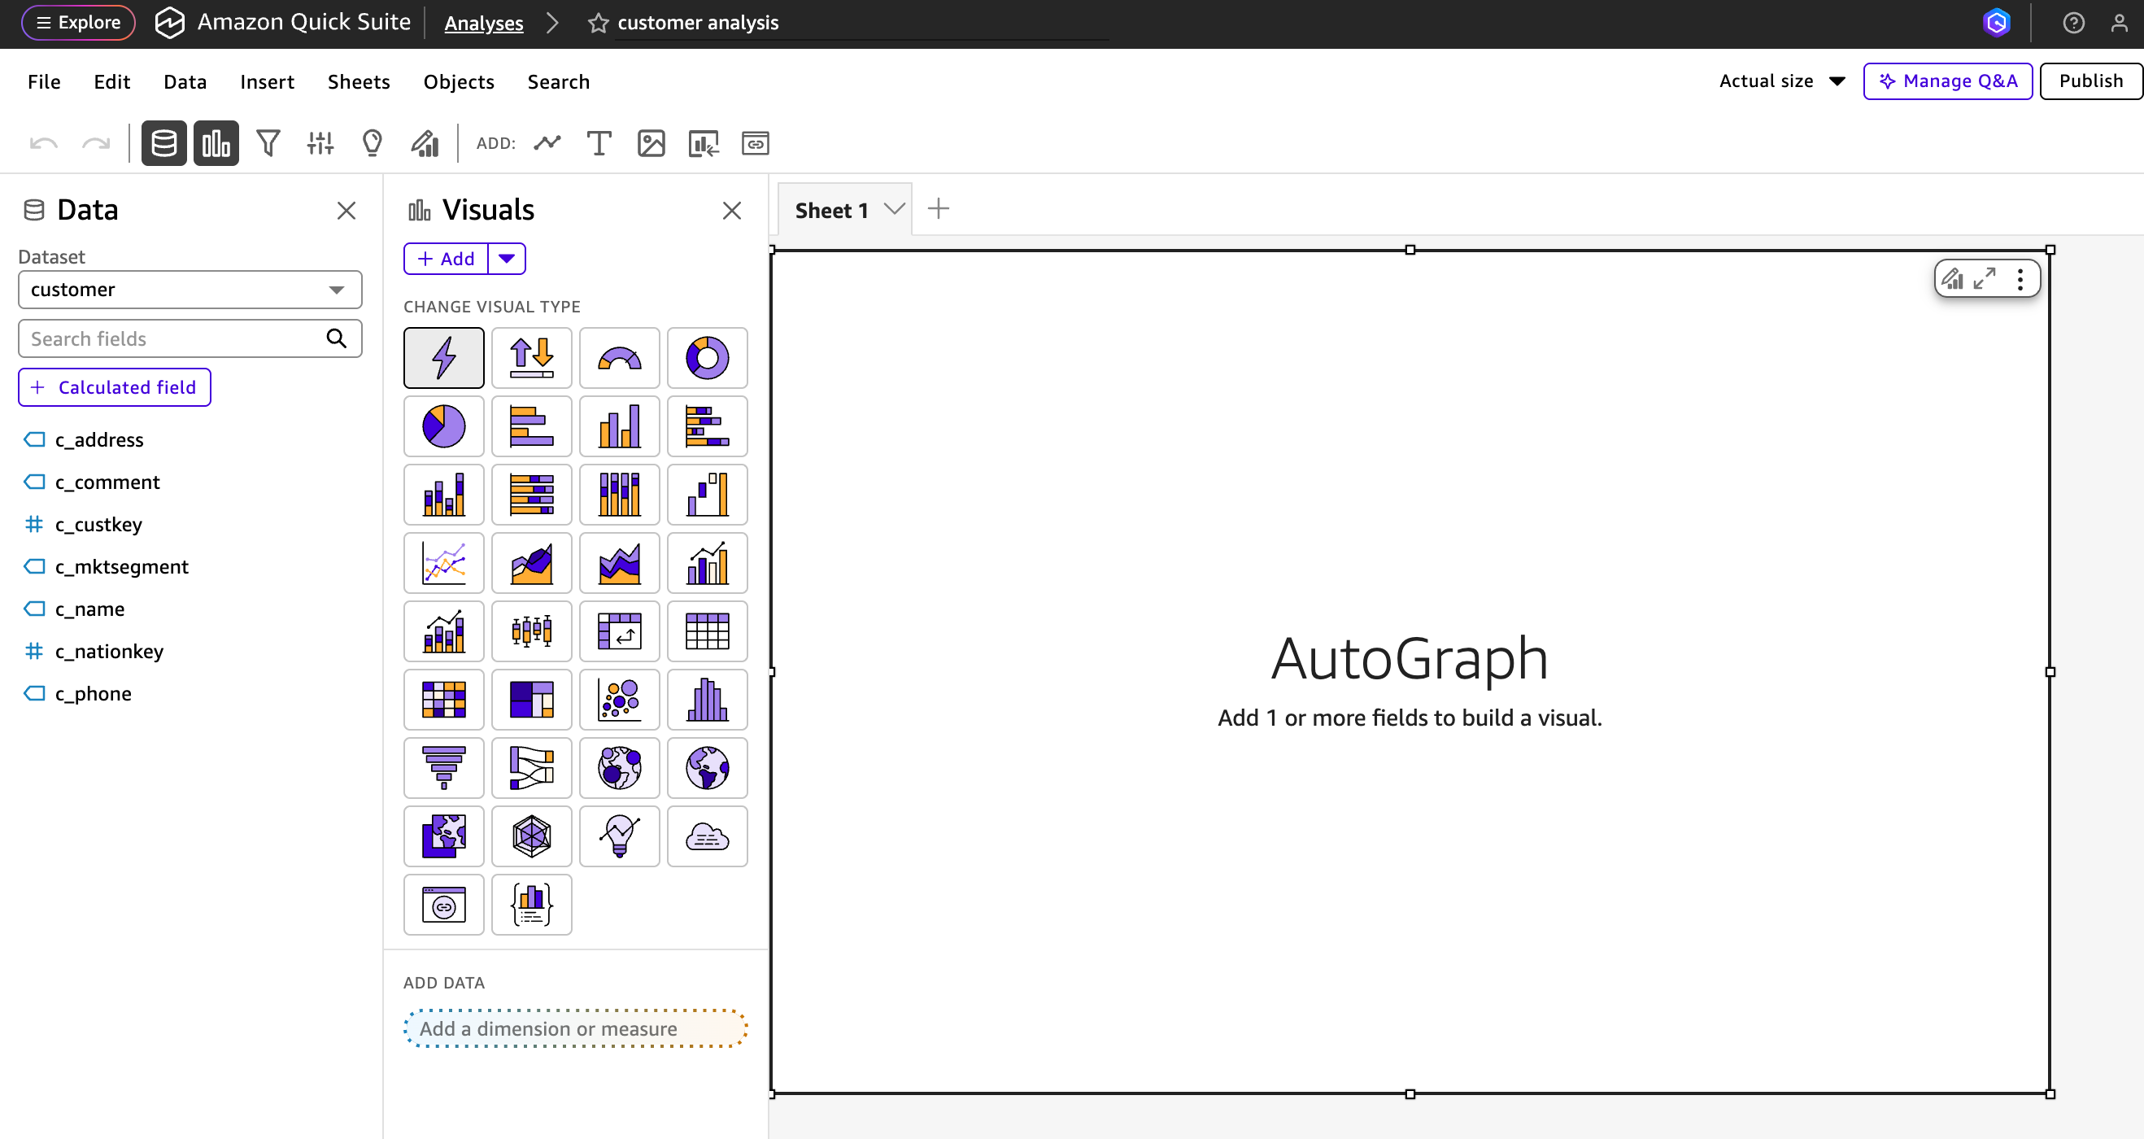
Task: Open the customer dataset dropdown
Action: pyautogui.click(x=190, y=290)
